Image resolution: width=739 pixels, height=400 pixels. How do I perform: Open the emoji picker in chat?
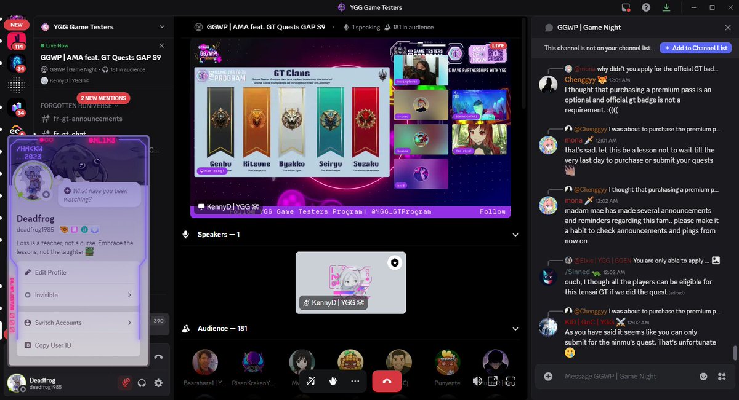coord(703,376)
